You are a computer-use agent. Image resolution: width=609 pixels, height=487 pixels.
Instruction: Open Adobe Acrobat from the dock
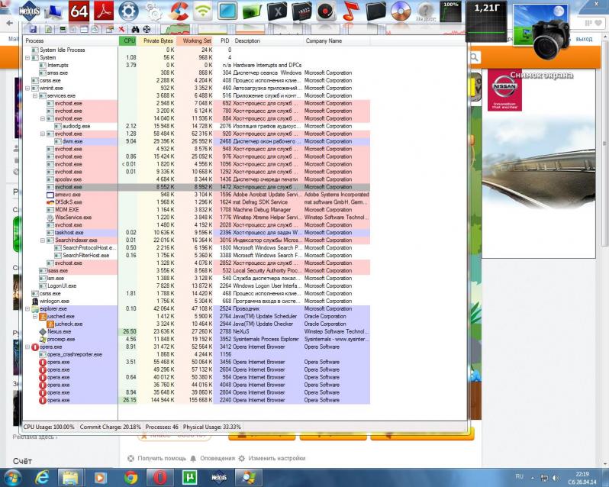(x=103, y=11)
